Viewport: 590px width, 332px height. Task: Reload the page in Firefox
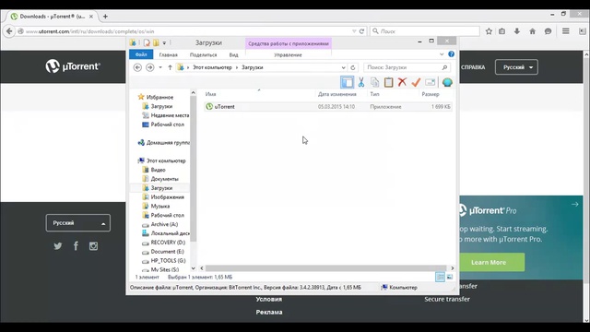pyautogui.click(x=361, y=31)
